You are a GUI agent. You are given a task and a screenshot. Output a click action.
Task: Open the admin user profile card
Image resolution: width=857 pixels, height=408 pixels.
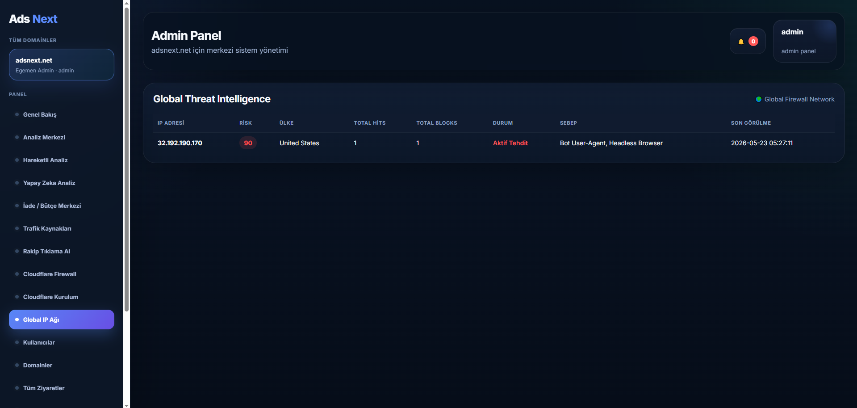pos(804,41)
